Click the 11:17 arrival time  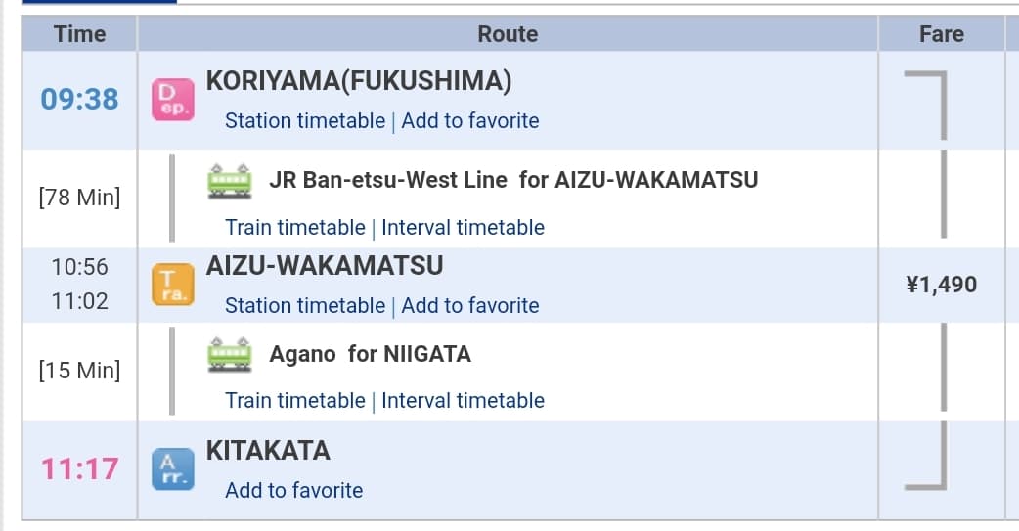click(x=79, y=468)
